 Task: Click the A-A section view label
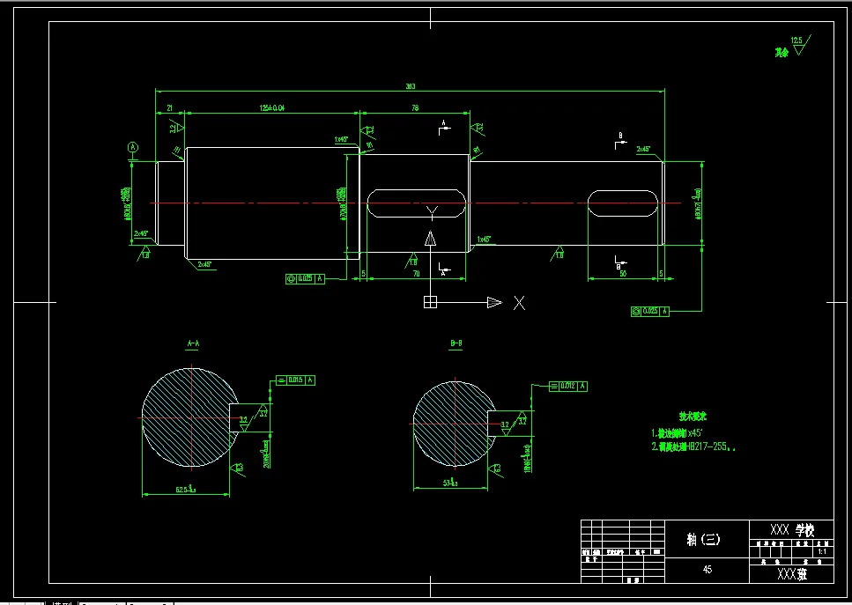193,343
